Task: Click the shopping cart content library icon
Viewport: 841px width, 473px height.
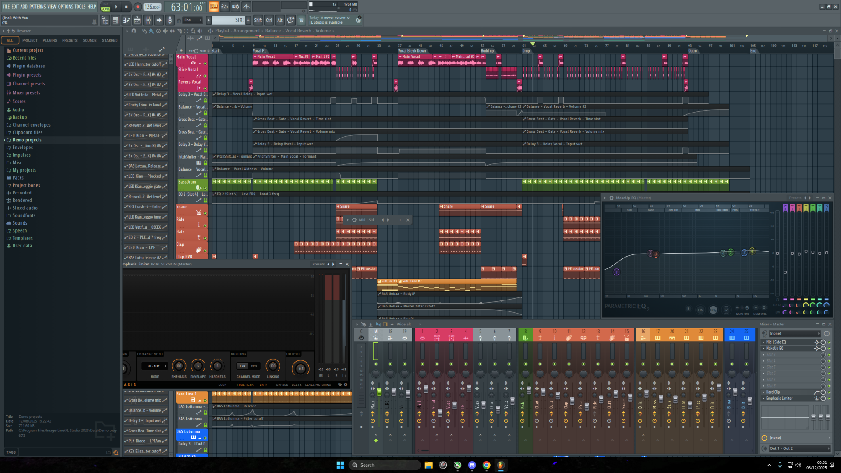Action: point(301,20)
